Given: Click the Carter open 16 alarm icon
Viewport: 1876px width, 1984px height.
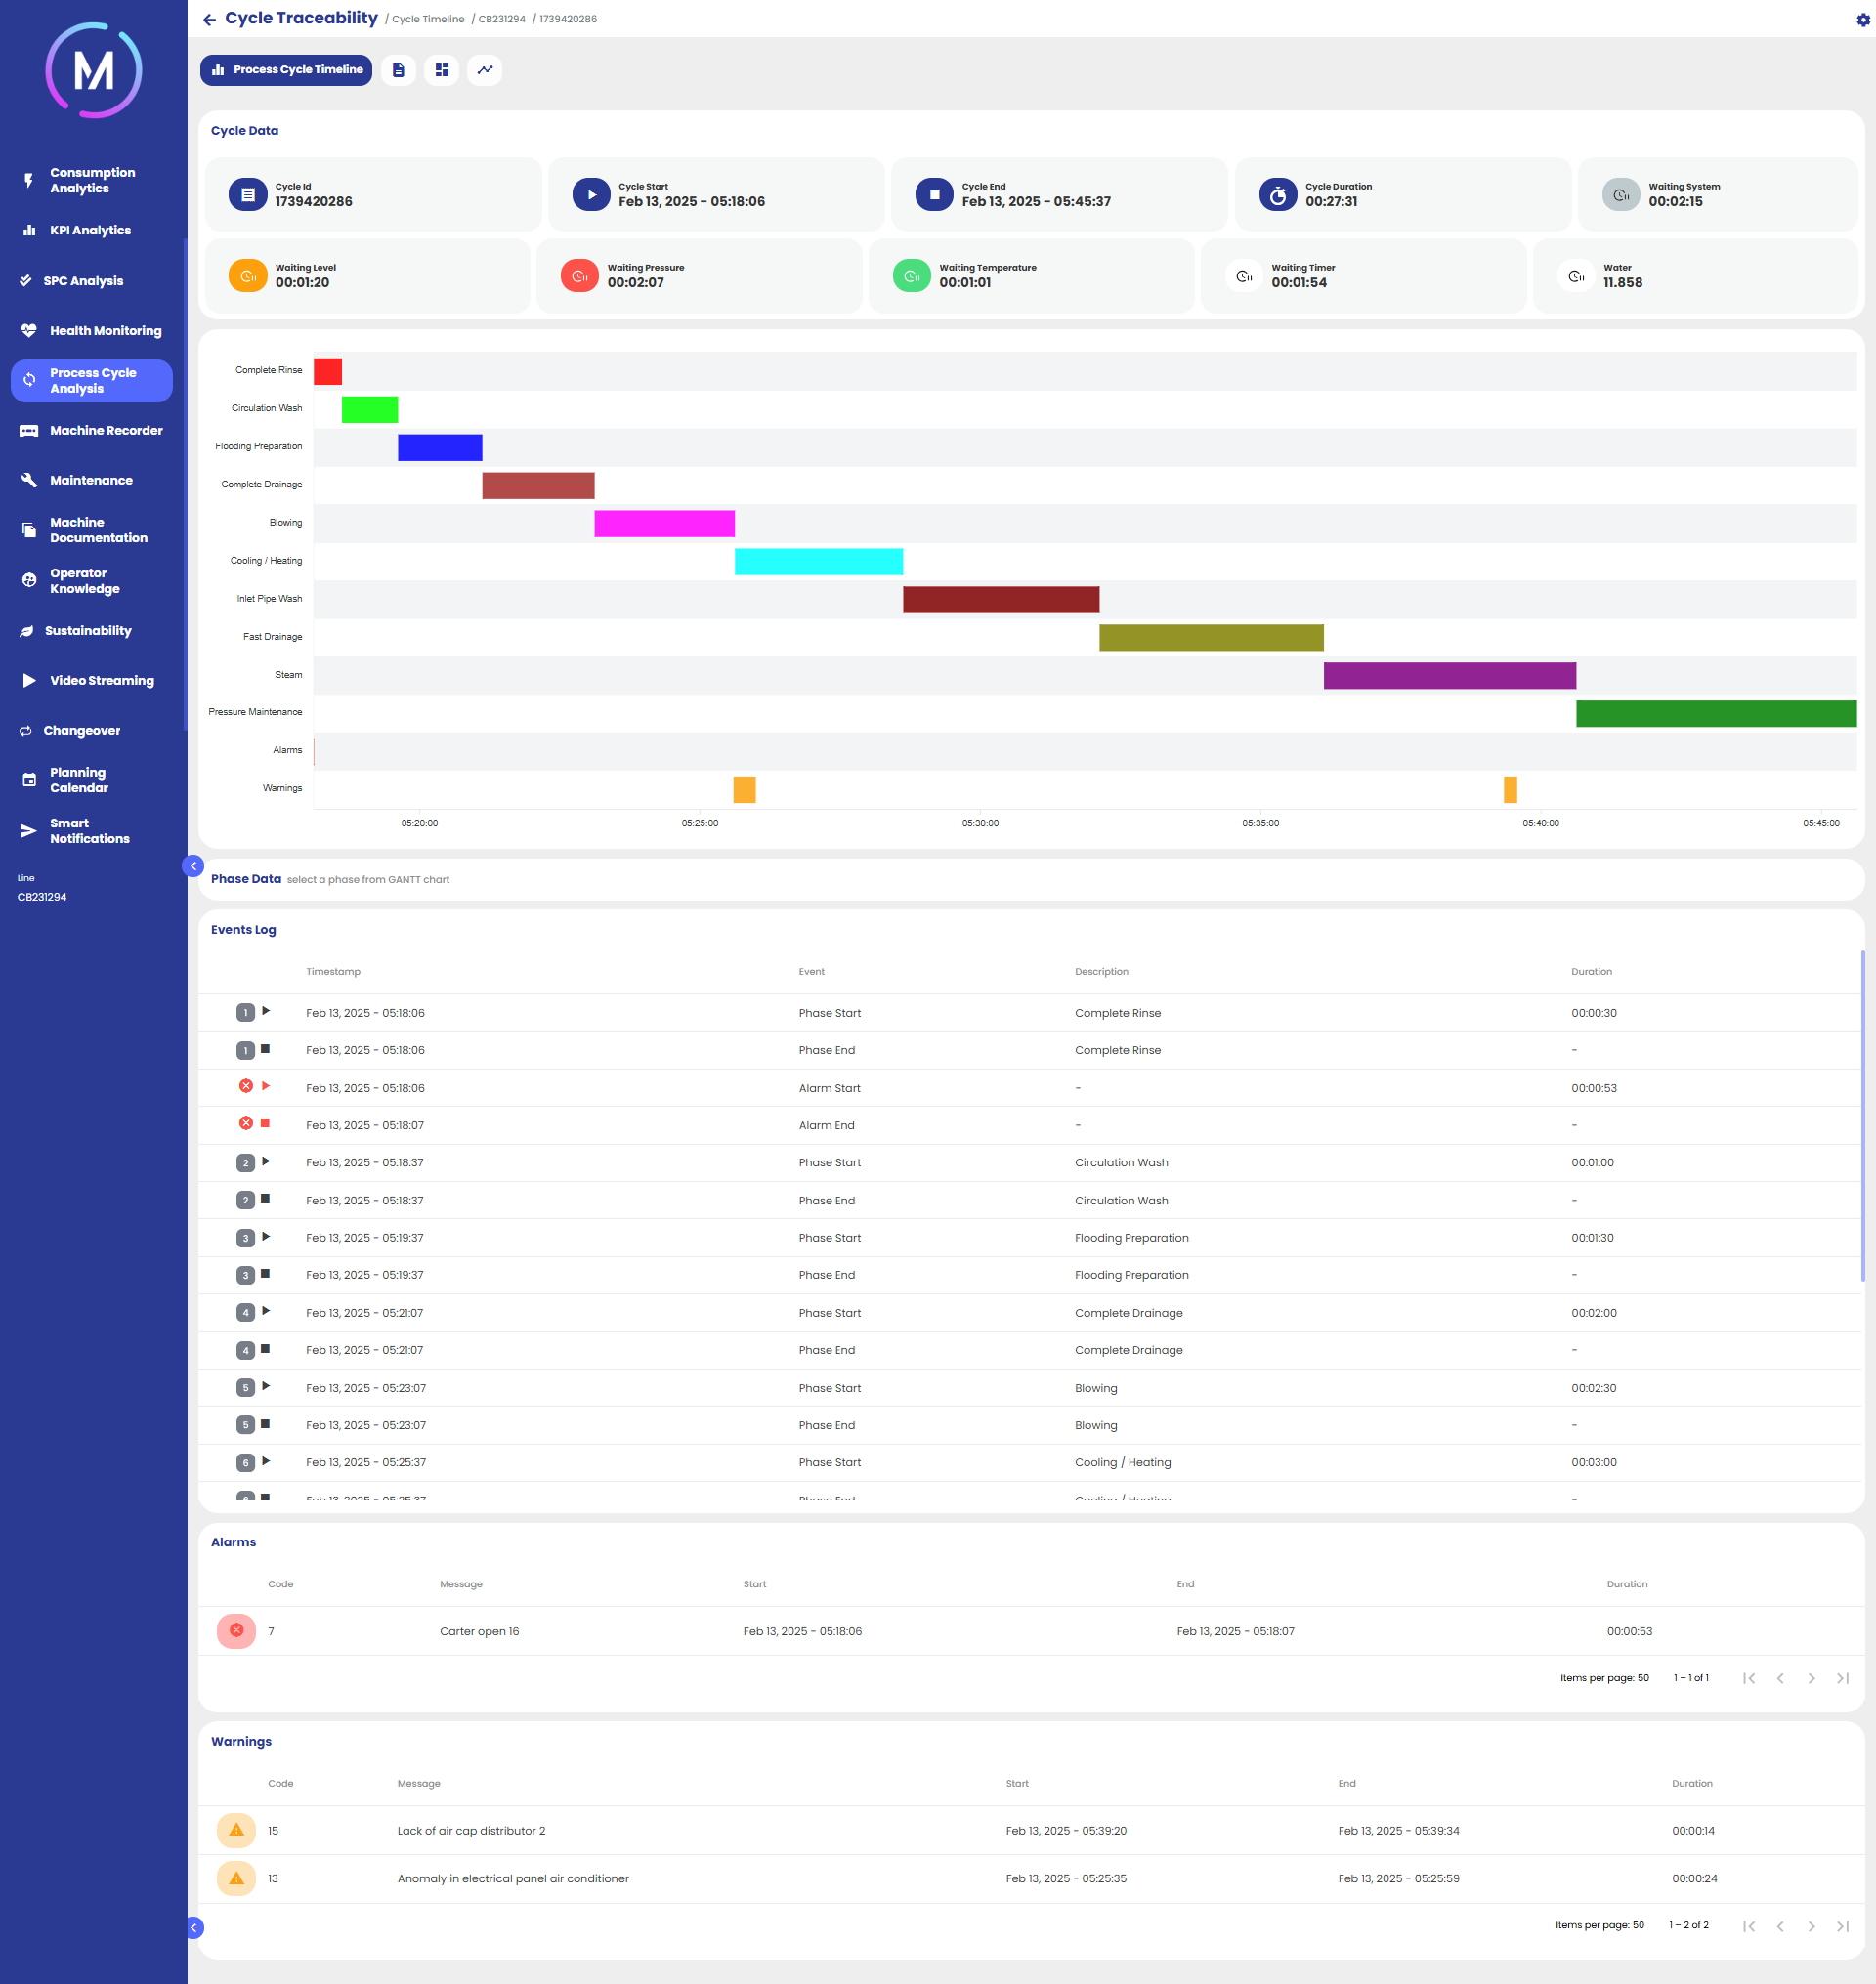Looking at the screenshot, I should (x=236, y=1630).
